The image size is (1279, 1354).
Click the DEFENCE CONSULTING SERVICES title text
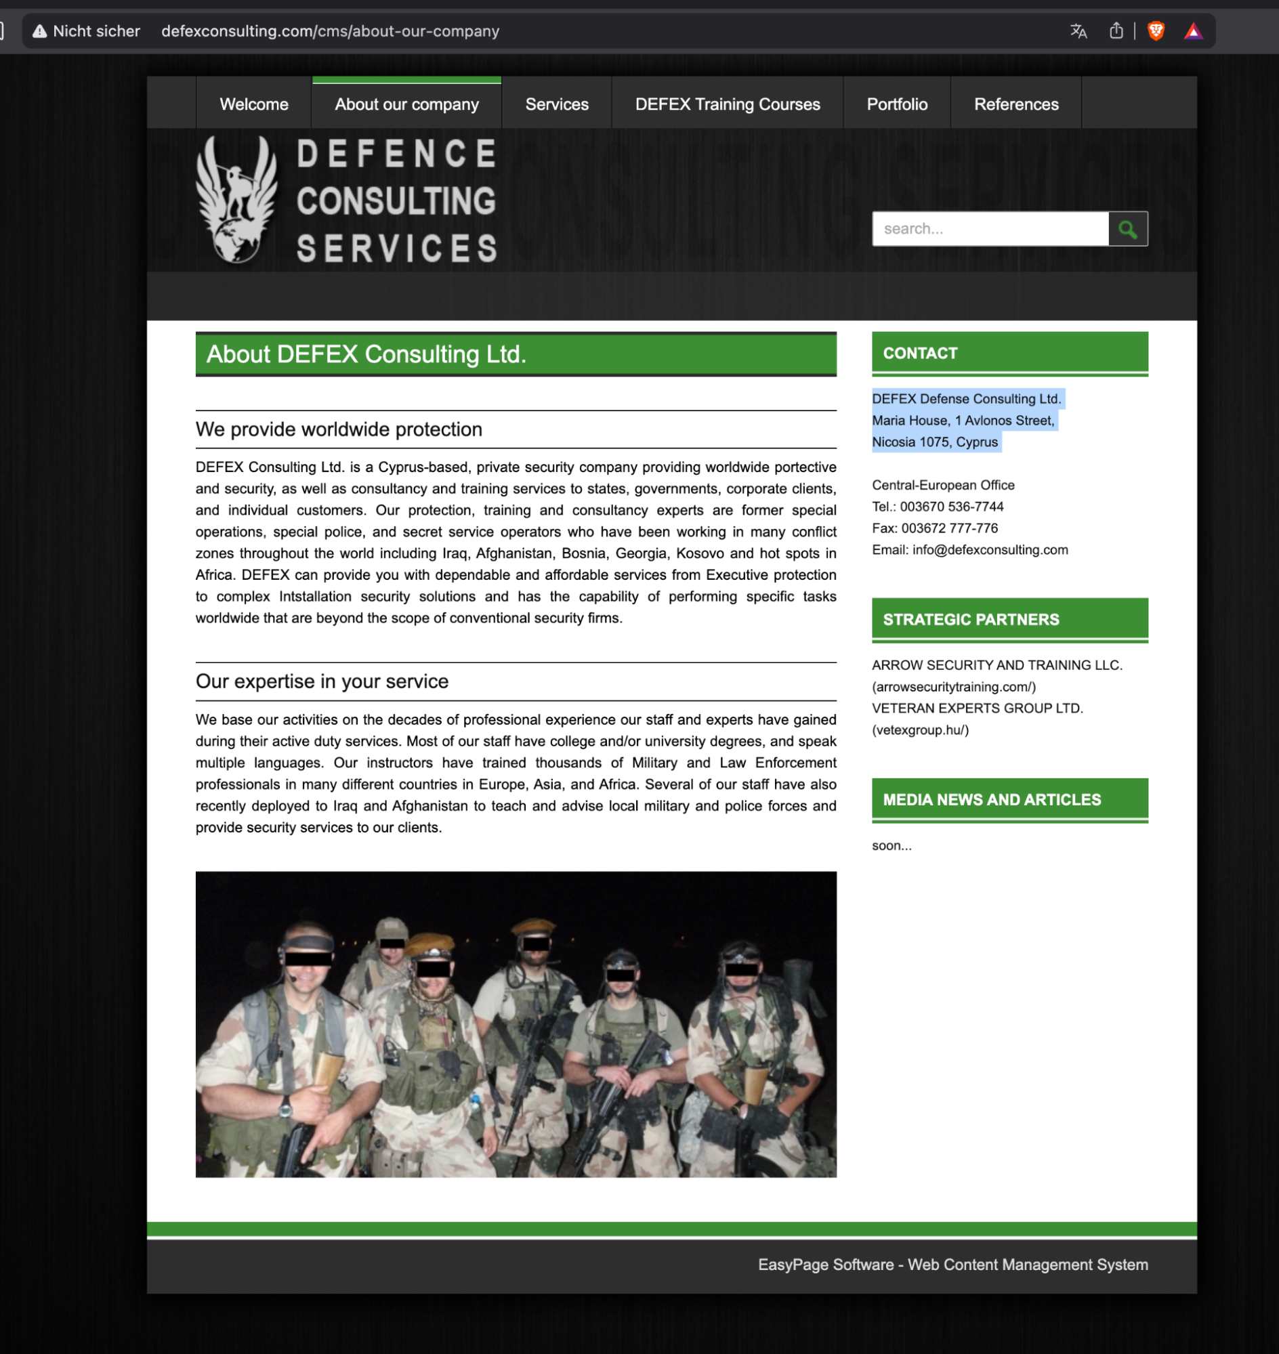(x=397, y=200)
